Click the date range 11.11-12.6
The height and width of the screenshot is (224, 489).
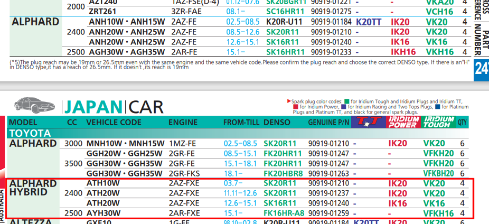click(x=240, y=193)
